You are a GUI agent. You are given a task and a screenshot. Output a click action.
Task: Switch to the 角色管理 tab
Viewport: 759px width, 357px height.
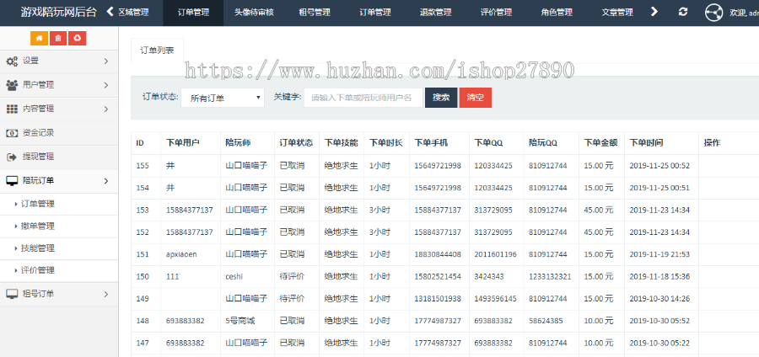(x=557, y=13)
